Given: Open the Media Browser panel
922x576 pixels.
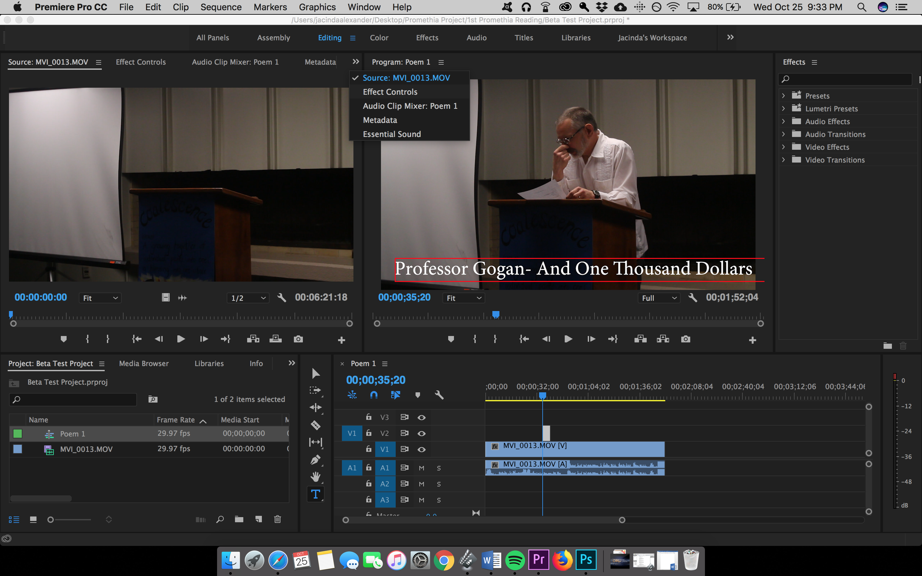Looking at the screenshot, I should click(x=144, y=364).
